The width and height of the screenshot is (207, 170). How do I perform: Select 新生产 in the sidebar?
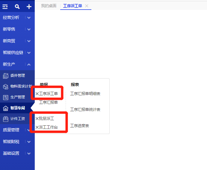coord(9,64)
